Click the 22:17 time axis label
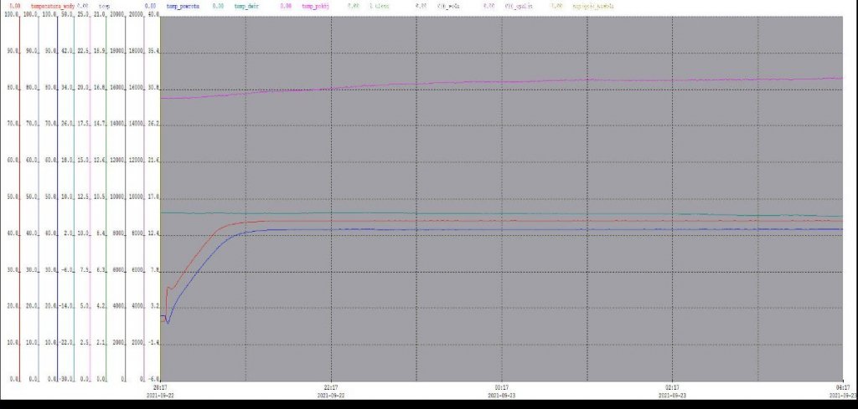 331,387
